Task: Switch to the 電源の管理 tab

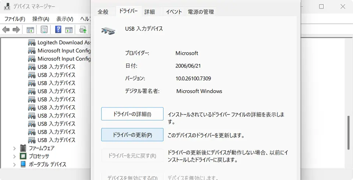Action: pos(201,12)
